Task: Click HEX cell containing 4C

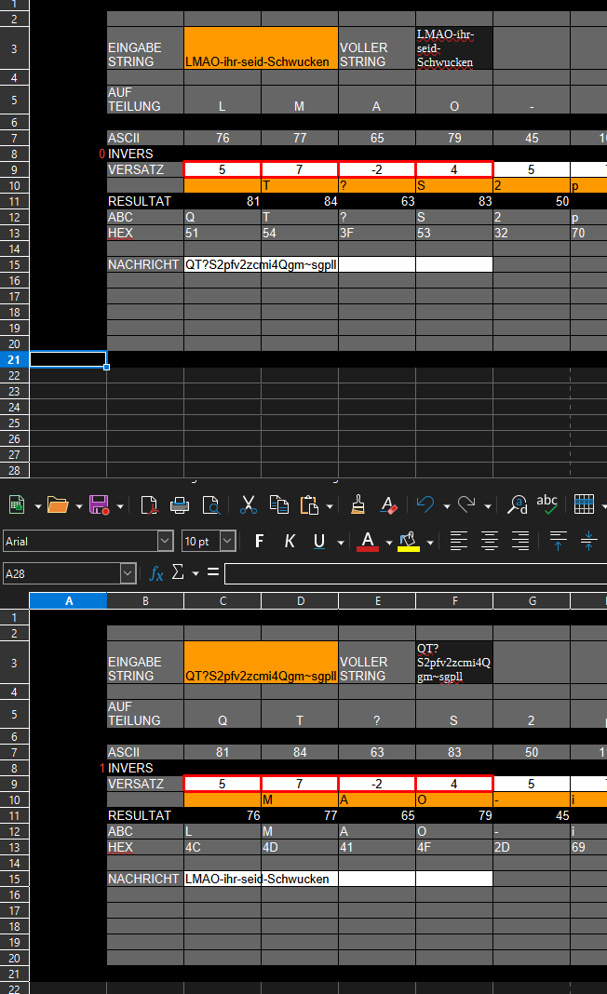Action: [x=223, y=848]
